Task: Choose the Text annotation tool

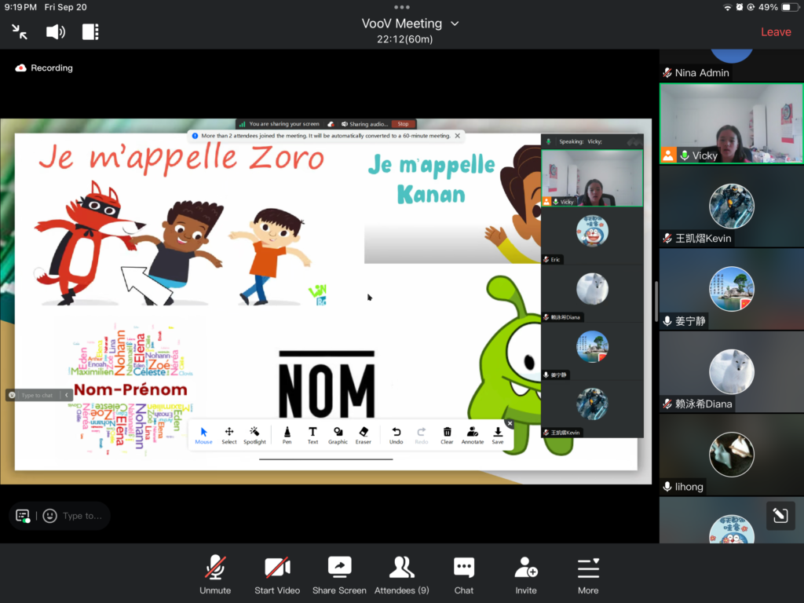Action: coord(312,435)
